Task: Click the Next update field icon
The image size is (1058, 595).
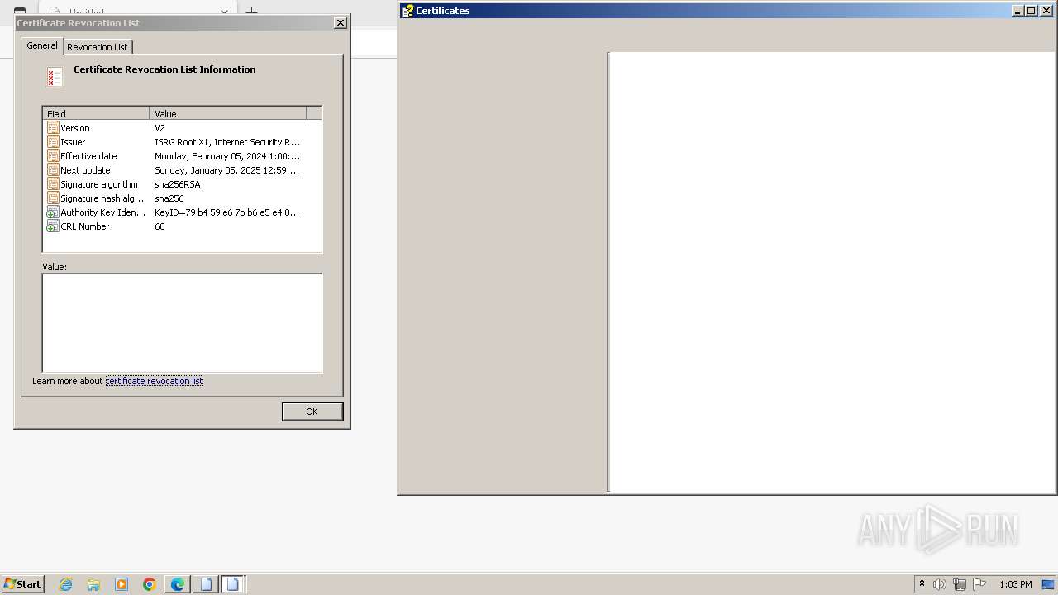Action: click(x=53, y=170)
